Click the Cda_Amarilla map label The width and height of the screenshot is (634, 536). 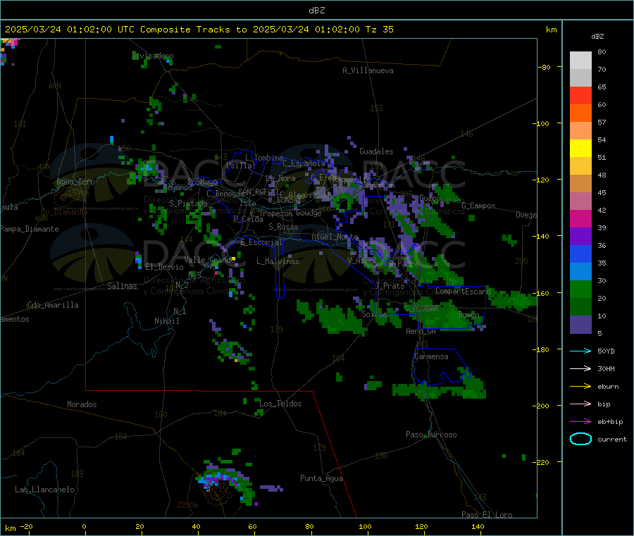click(53, 305)
